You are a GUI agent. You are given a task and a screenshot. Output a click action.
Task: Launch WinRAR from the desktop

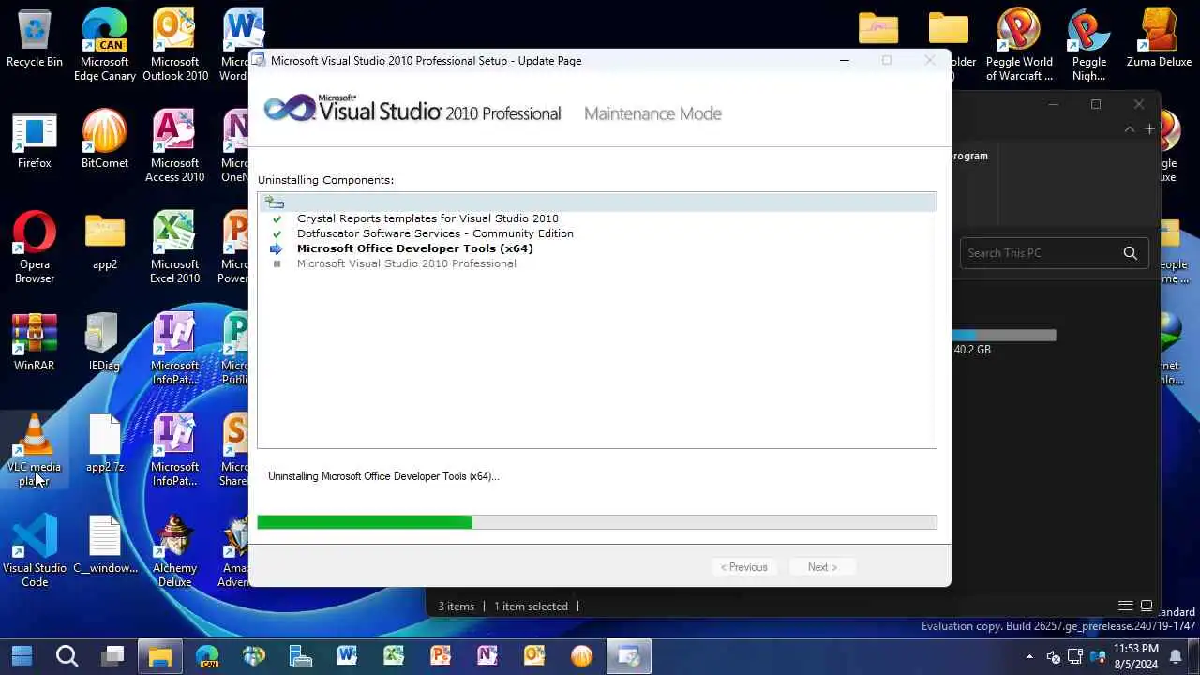coord(35,343)
